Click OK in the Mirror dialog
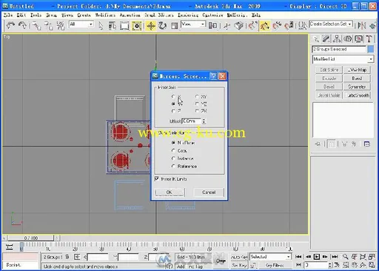379x271 pixels. (x=170, y=193)
